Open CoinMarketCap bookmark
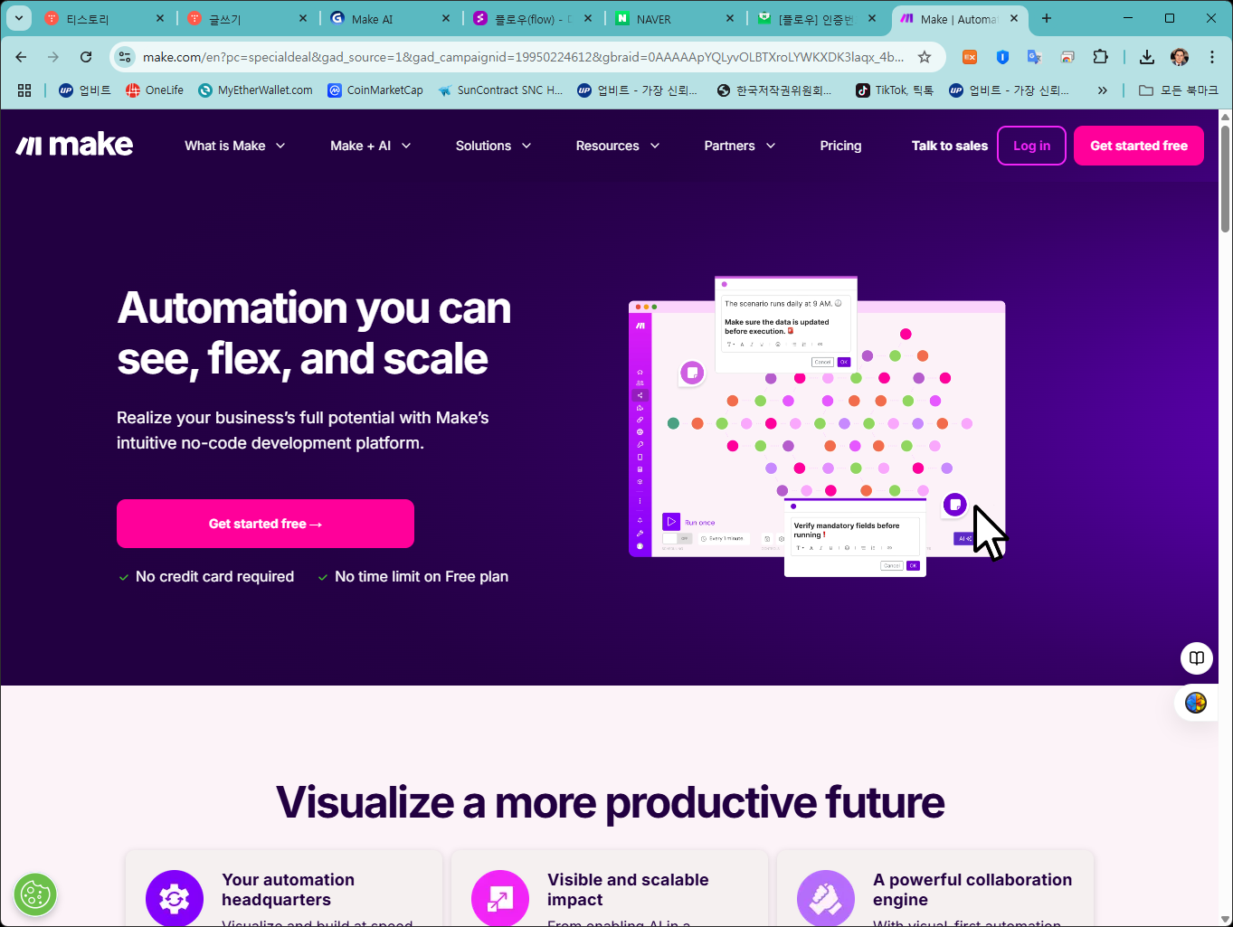Screen dimensions: 1233x927 point(375,90)
